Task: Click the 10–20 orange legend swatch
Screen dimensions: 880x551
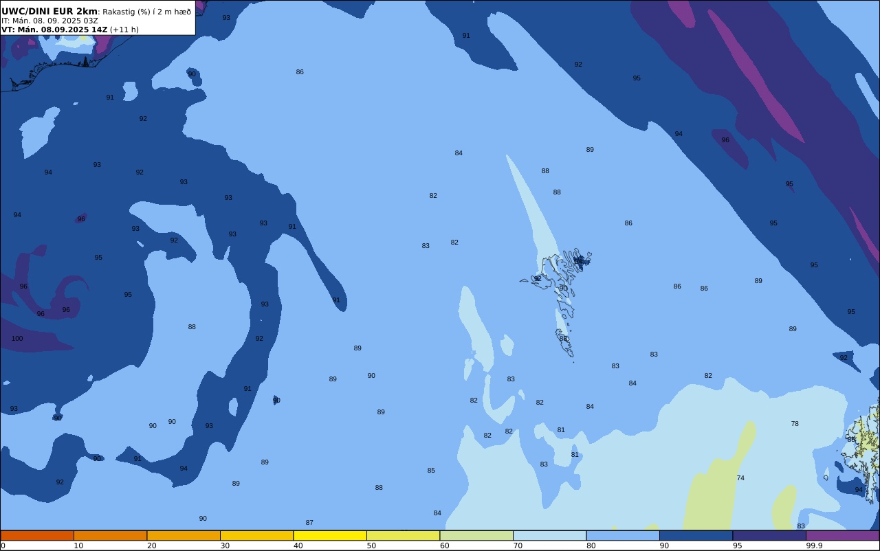Action: 110,535
